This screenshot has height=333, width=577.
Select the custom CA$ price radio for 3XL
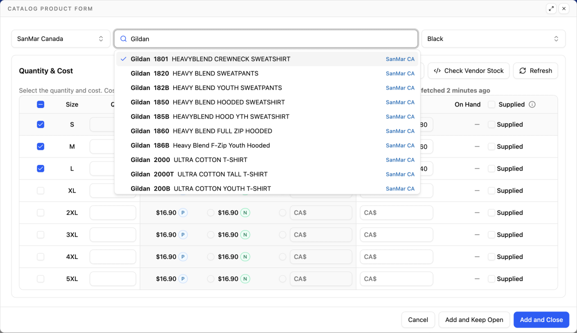282,234
